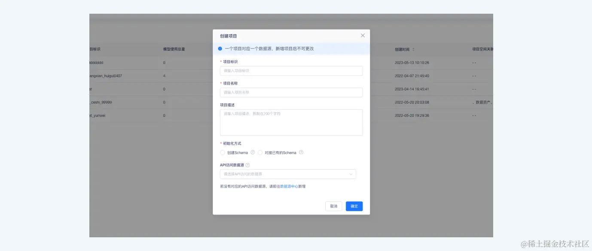Viewport: 592px width, 251px height.
Task: Select the 创建Schema radio option
Action: click(x=223, y=152)
